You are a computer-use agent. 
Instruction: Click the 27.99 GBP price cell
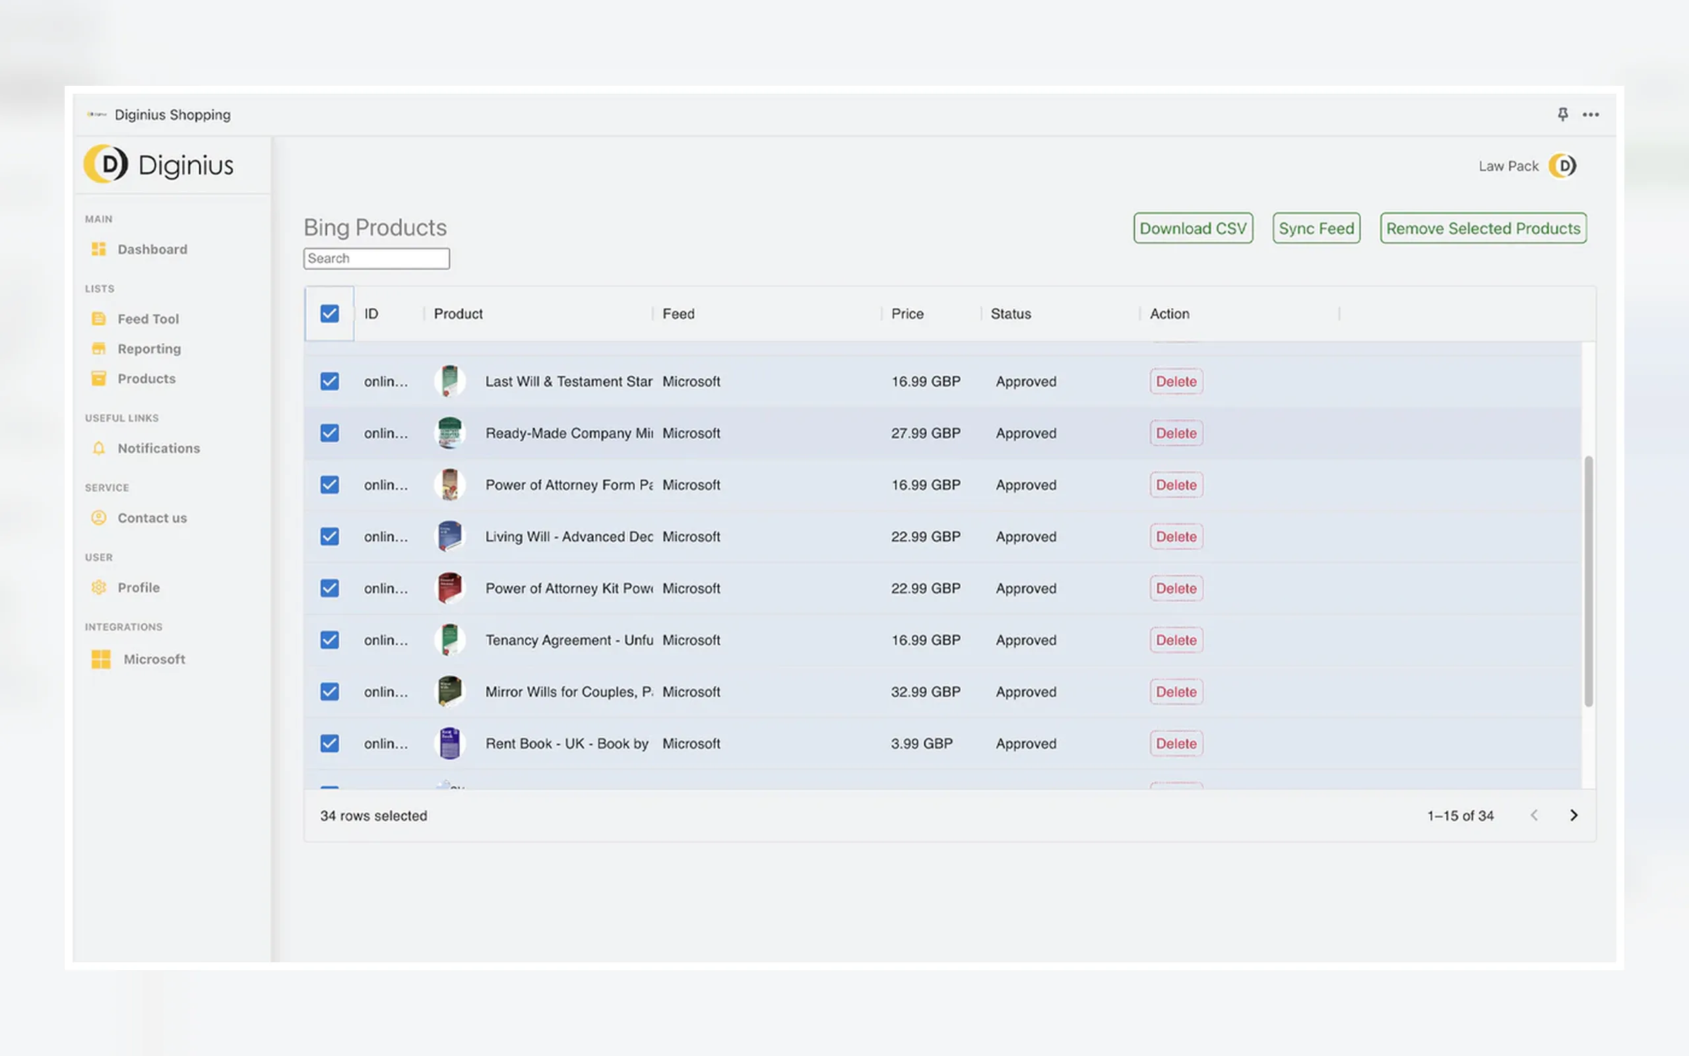click(x=926, y=433)
